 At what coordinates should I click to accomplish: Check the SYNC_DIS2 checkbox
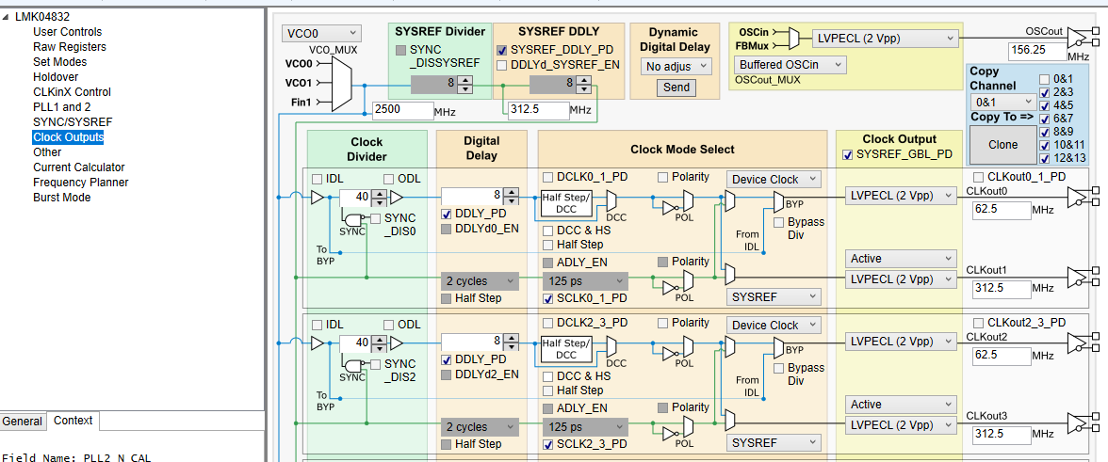(376, 364)
